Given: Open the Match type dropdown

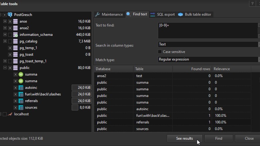Looking at the screenshot, I should tap(209, 59).
